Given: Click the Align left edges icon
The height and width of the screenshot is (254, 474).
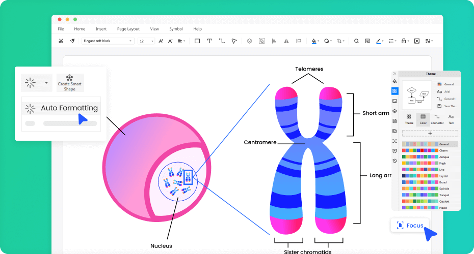Looking at the screenshot, I should 274,41.
